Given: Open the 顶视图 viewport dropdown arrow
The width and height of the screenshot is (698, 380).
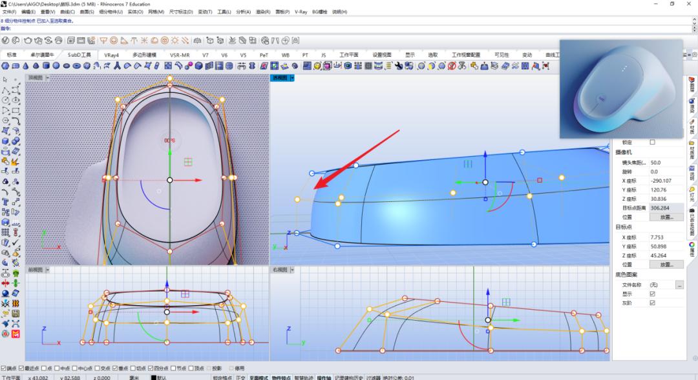Looking at the screenshot, I should tap(48, 78).
